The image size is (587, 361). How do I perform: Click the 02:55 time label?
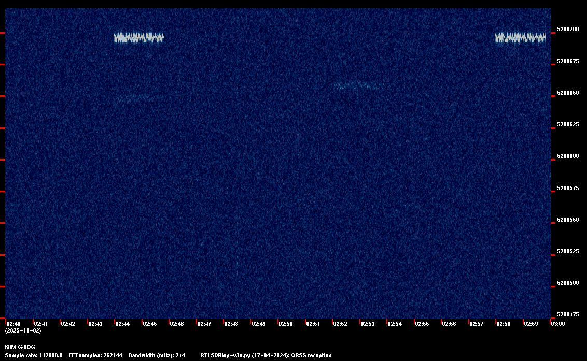422,324
